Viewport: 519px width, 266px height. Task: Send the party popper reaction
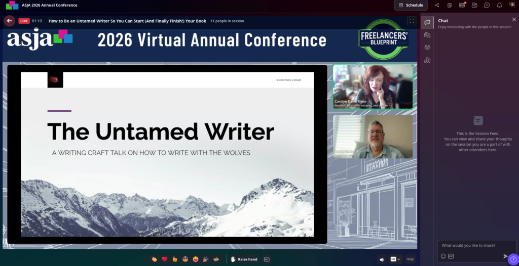coord(206,259)
